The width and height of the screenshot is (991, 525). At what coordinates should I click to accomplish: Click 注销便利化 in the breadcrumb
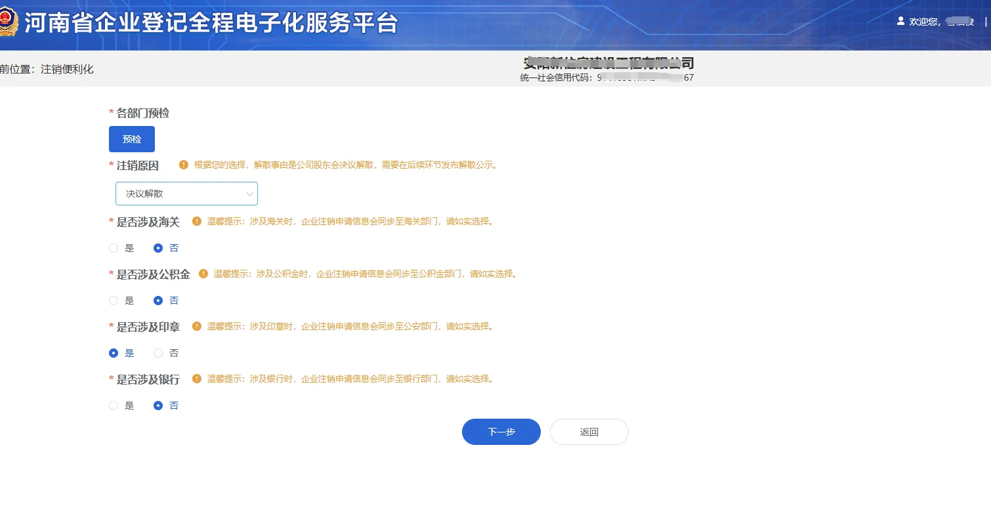66,69
